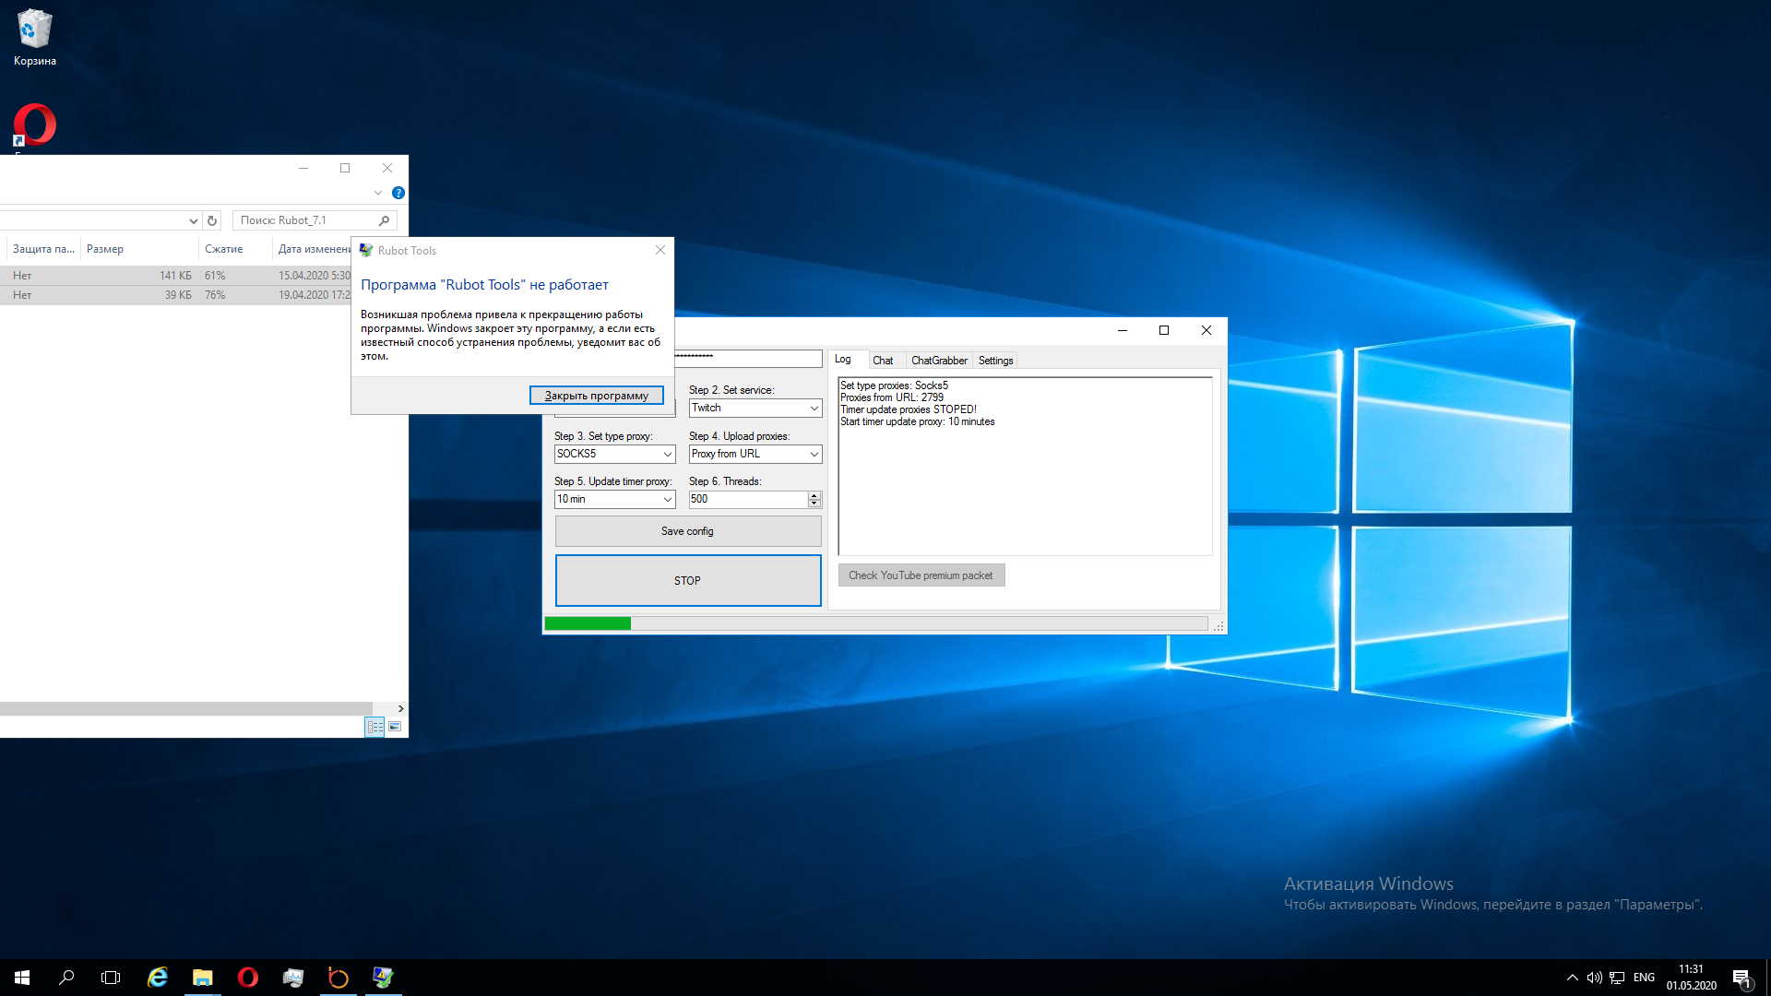Click the refresh icon beside address bar
Viewport: 1771px width, 996px height.
tap(212, 220)
